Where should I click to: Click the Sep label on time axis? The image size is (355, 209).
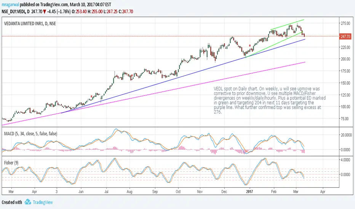(155, 192)
